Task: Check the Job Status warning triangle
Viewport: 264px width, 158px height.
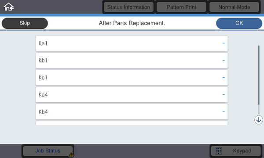Action: click(71, 154)
